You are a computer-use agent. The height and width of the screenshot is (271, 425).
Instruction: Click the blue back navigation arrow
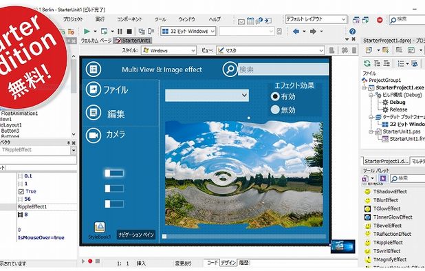point(296,32)
